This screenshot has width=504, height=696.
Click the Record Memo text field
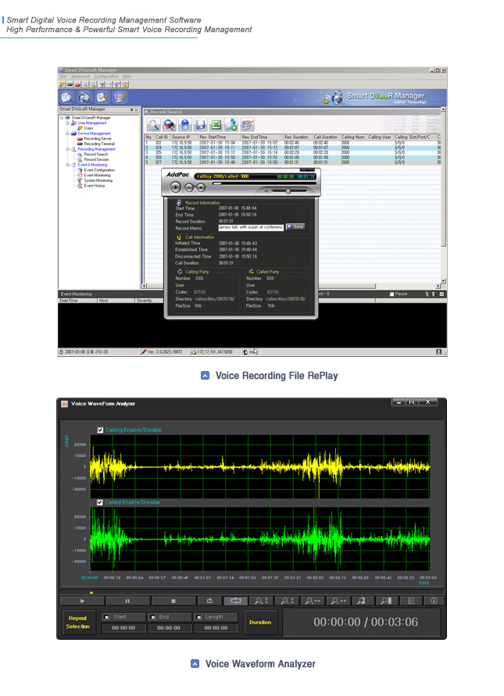[251, 227]
